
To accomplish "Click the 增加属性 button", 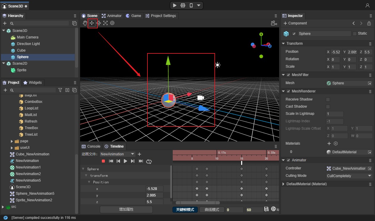I will 126,209.
